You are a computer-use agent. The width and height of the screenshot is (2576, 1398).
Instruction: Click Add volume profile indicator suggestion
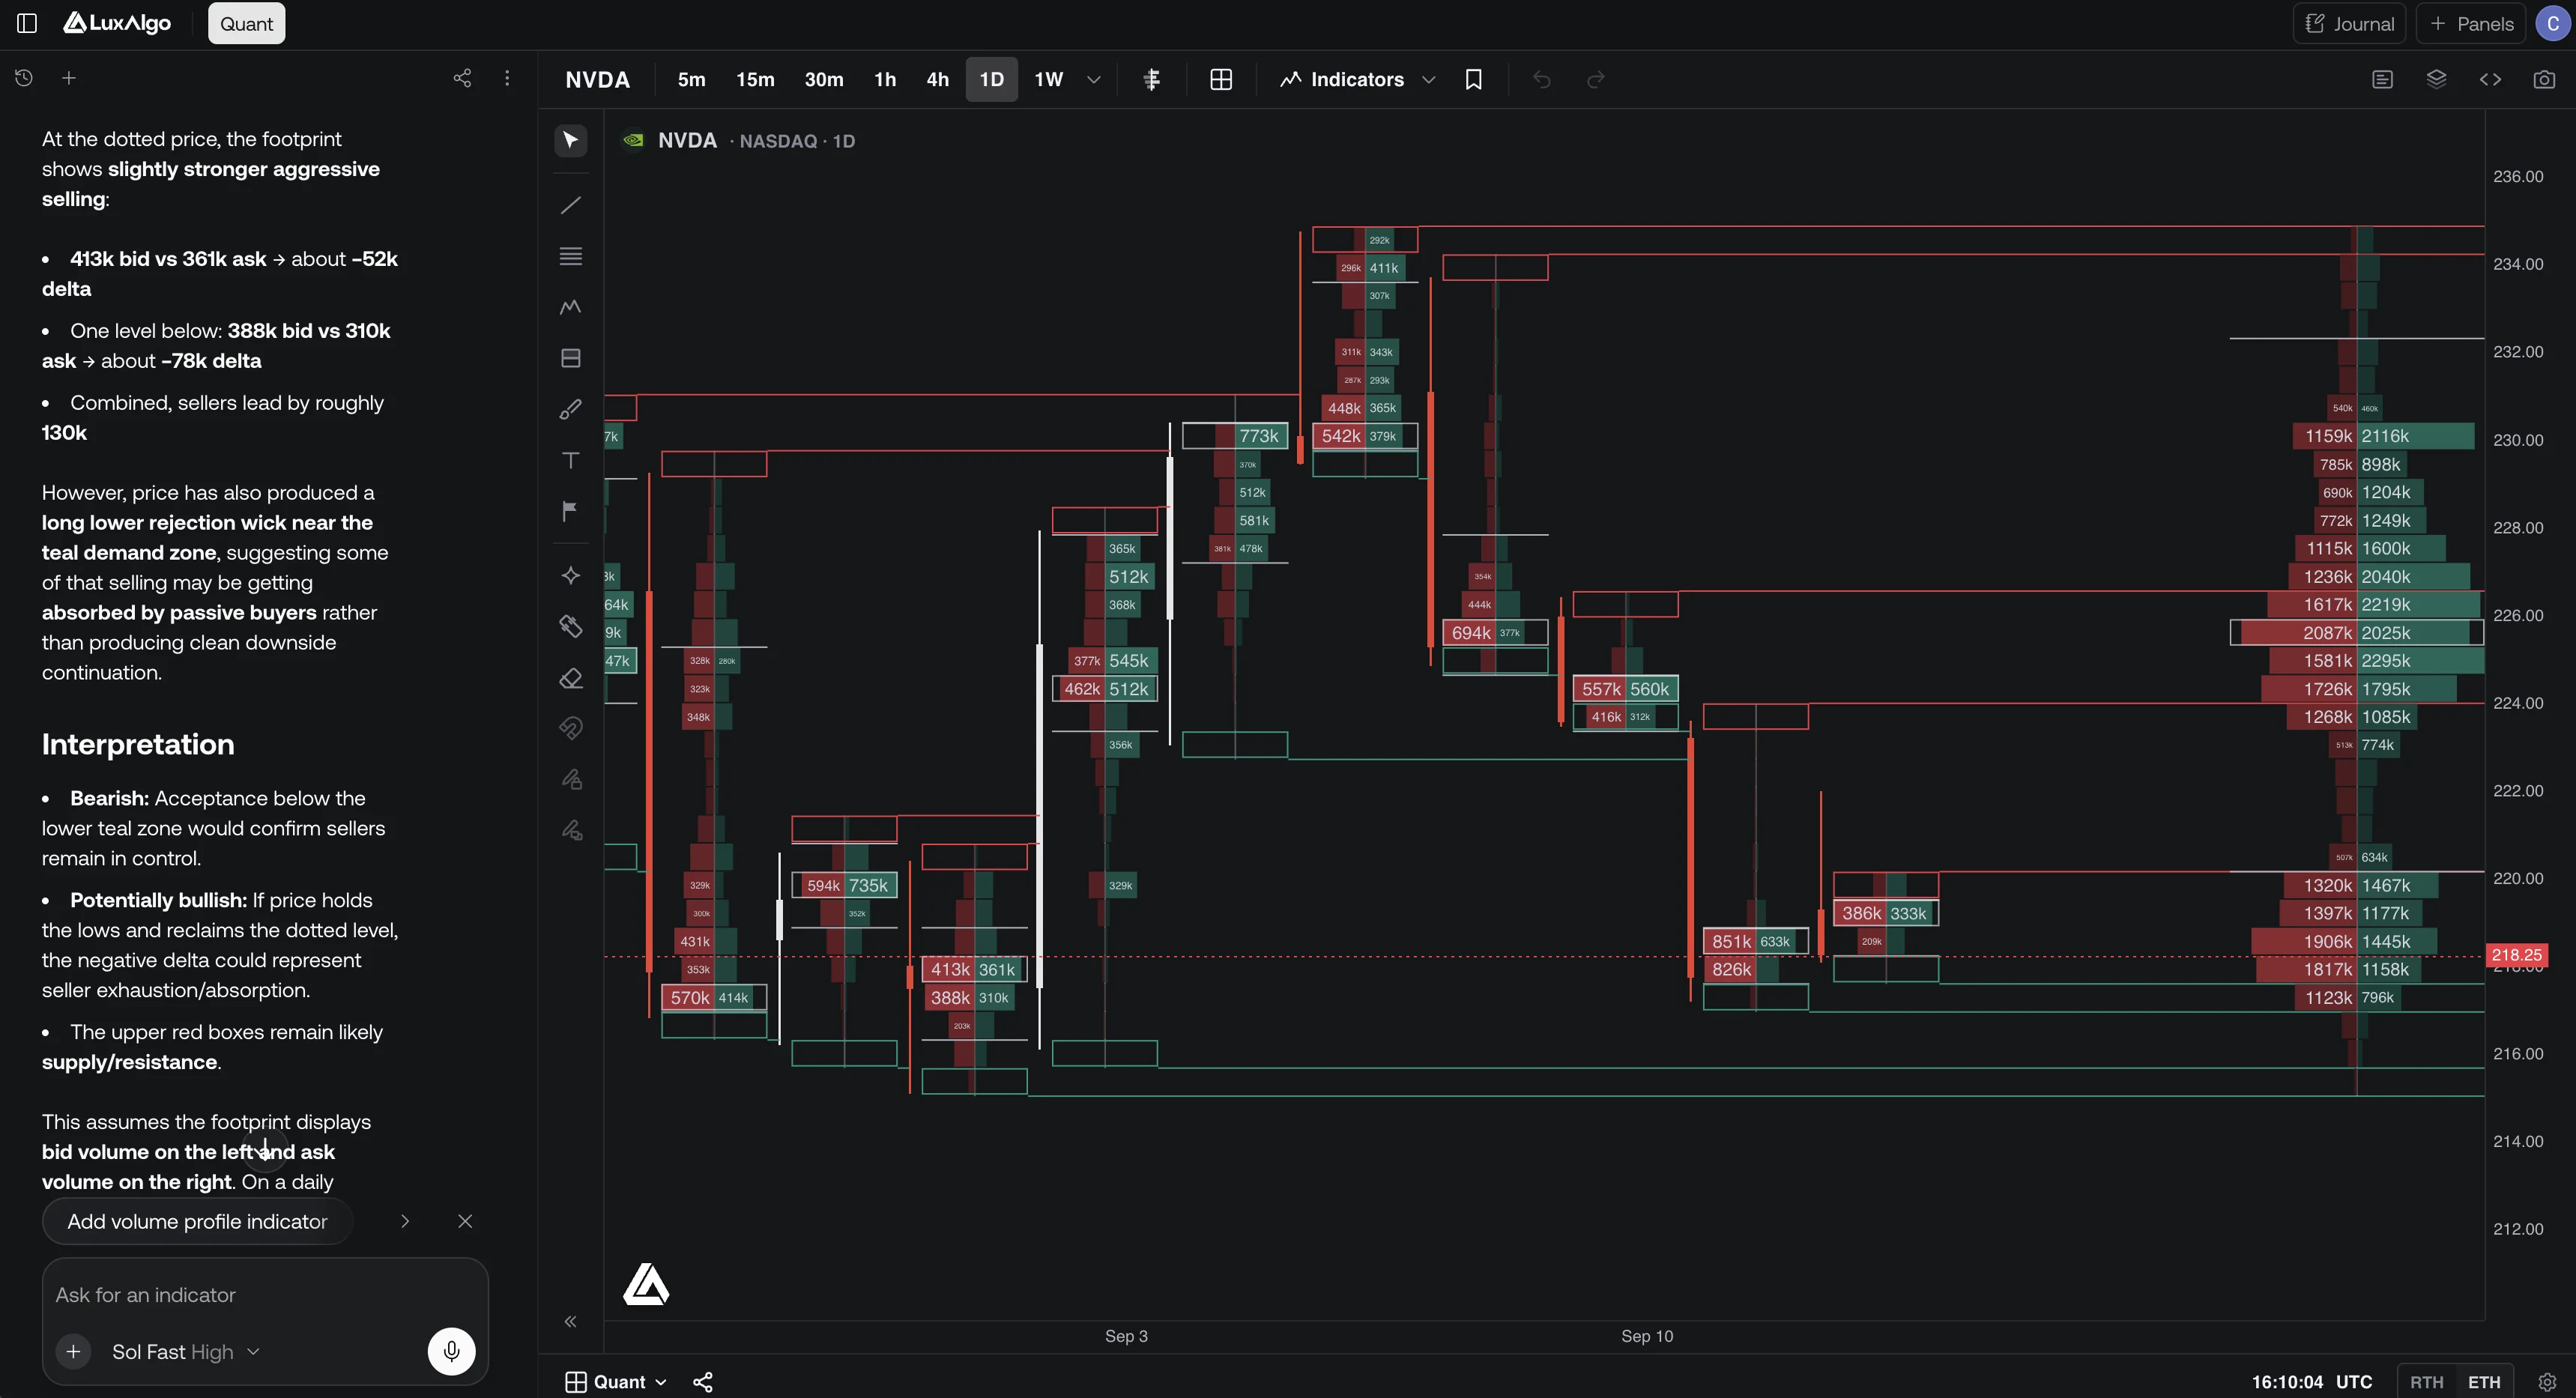pos(197,1221)
